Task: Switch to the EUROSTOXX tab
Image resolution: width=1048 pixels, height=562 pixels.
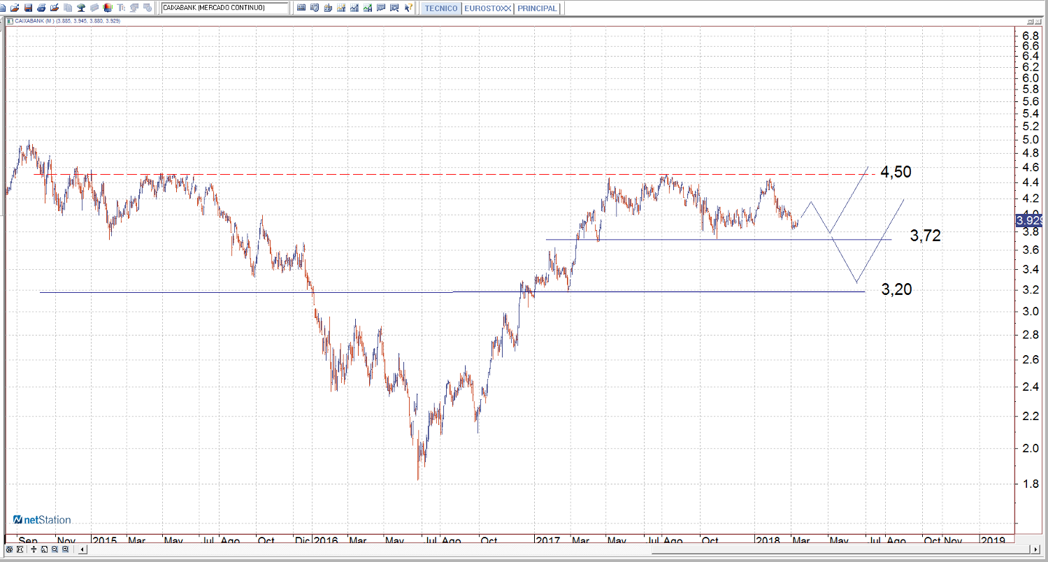Action: [x=487, y=8]
